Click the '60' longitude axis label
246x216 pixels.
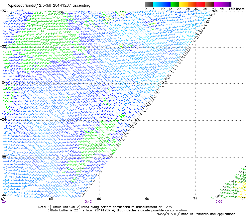[3, 199]
